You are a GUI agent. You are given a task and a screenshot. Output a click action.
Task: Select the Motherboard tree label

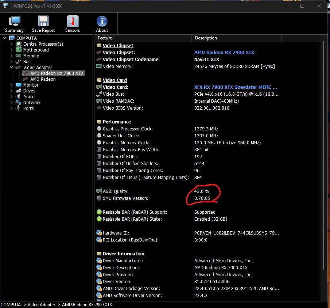click(36, 50)
